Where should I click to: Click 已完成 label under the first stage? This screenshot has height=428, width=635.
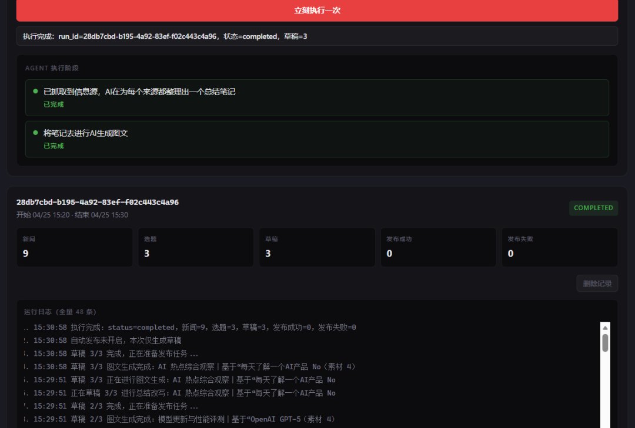coord(54,105)
